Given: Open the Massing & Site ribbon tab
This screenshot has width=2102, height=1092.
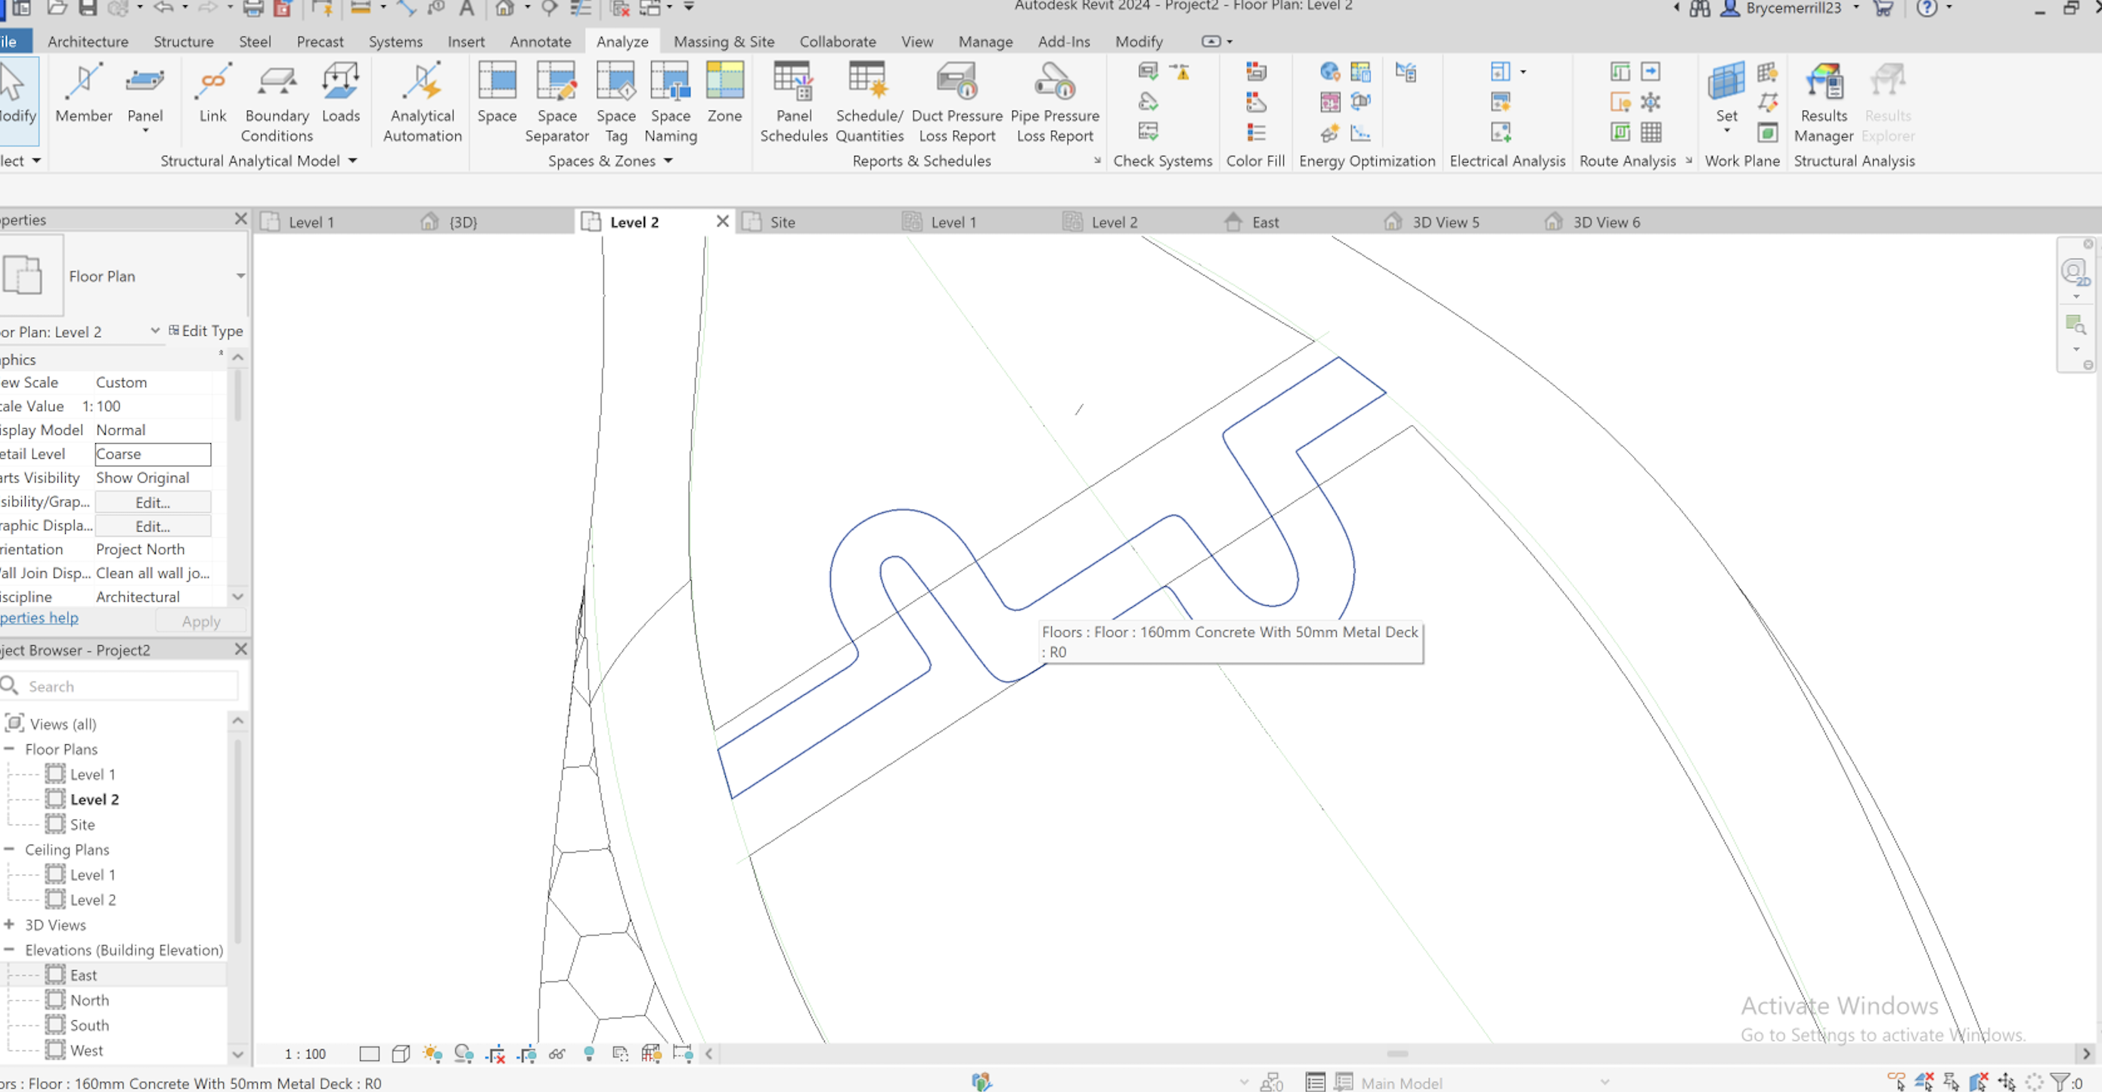Looking at the screenshot, I should pyautogui.click(x=724, y=41).
